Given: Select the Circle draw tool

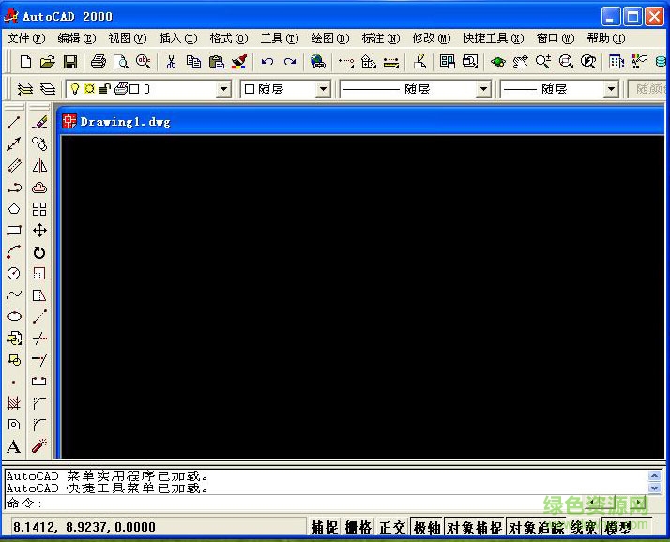Looking at the screenshot, I should point(14,274).
